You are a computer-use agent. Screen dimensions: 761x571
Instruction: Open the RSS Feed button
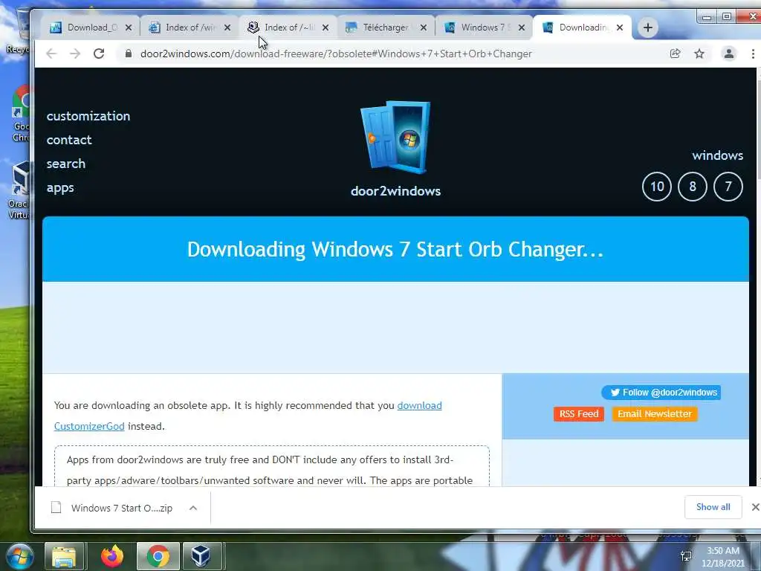578,413
